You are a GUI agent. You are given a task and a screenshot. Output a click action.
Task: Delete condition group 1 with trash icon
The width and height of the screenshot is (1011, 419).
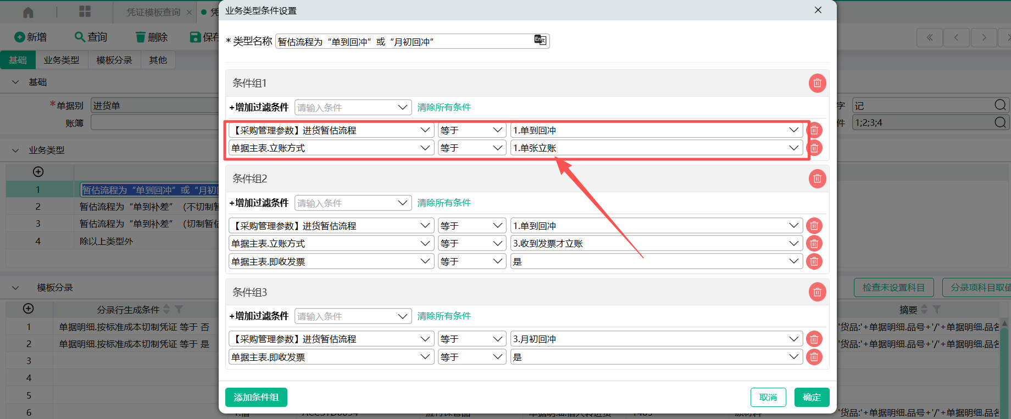coord(817,83)
